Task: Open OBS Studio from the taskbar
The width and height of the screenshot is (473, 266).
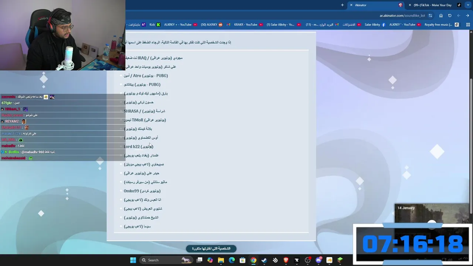Action: coord(307,260)
